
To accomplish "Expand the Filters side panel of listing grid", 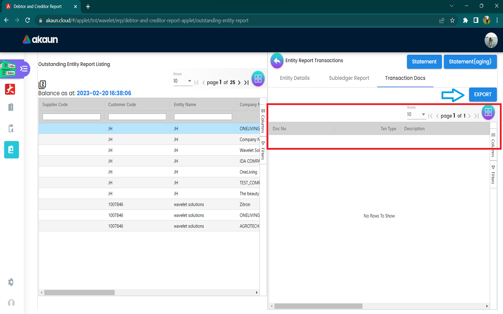I will (263, 151).
